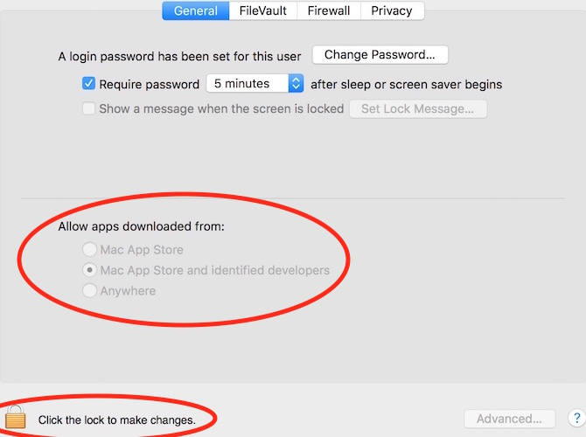Select the Anywhere radio button
Image resolution: width=586 pixels, height=437 pixels.
click(89, 291)
